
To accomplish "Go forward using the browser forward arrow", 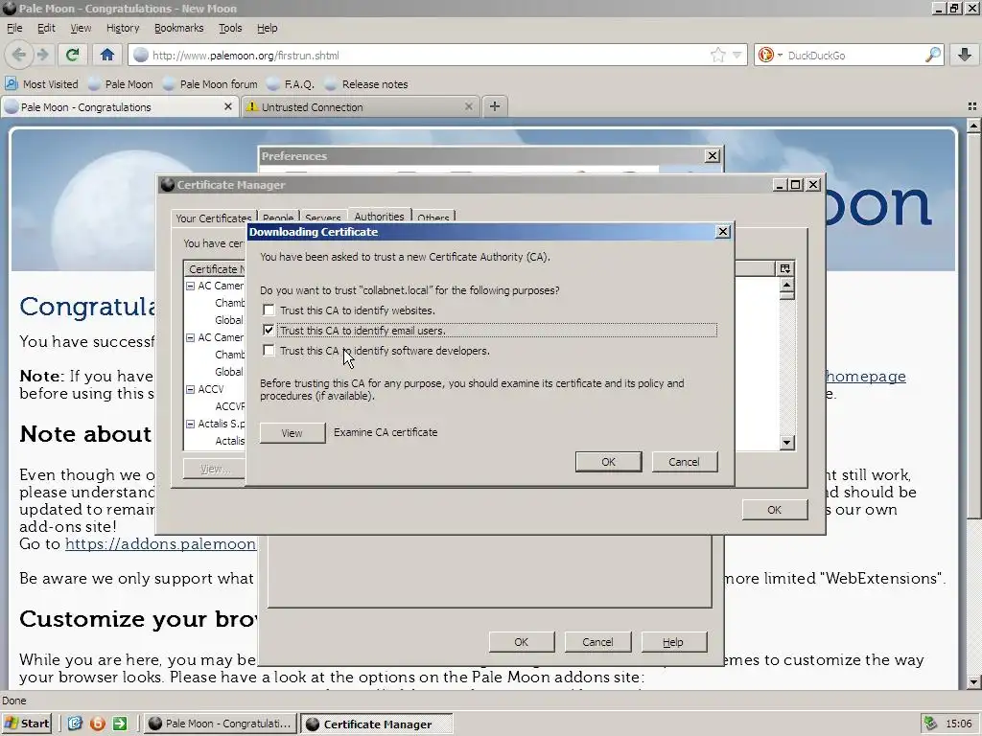I will click(x=42, y=55).
